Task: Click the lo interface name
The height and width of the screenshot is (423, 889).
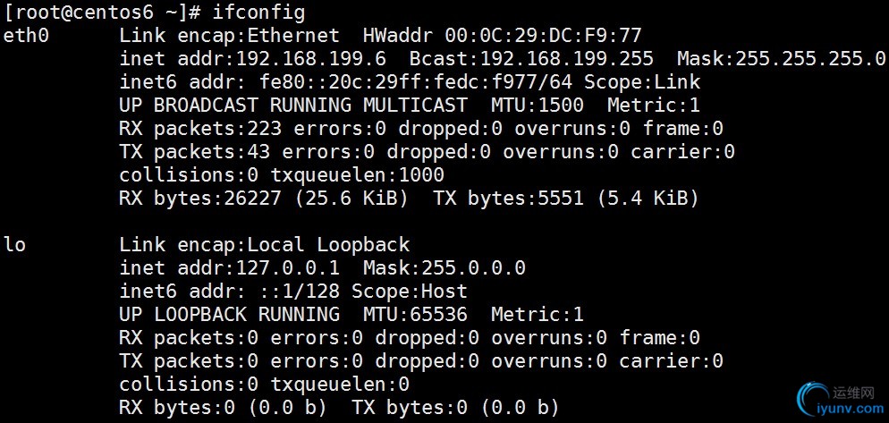Action: coord(14,244)
